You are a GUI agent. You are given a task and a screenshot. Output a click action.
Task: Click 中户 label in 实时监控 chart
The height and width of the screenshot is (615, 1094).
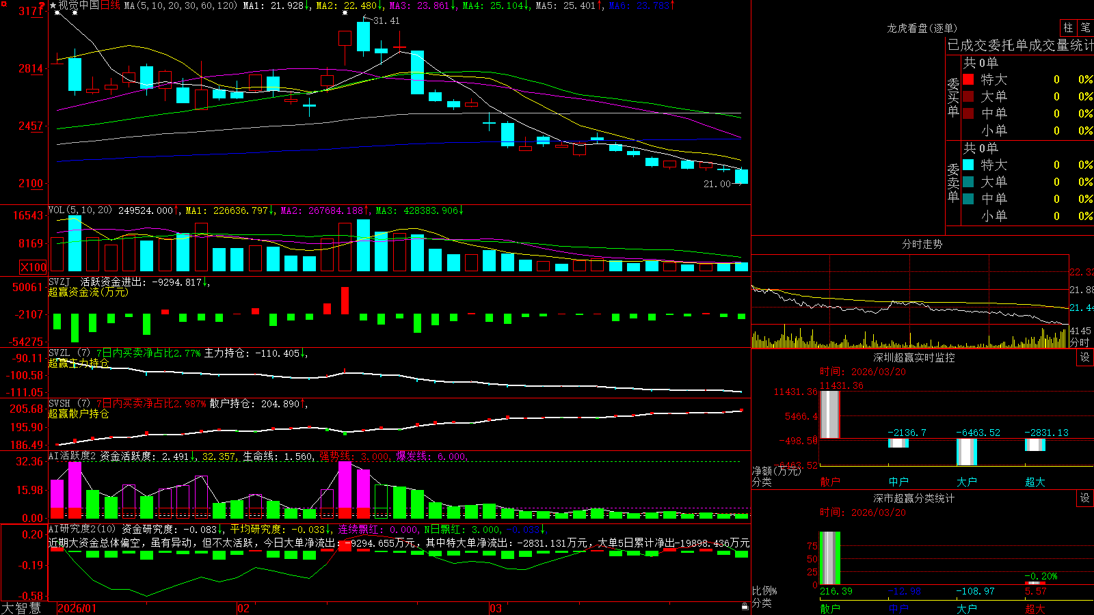[898, 482]
